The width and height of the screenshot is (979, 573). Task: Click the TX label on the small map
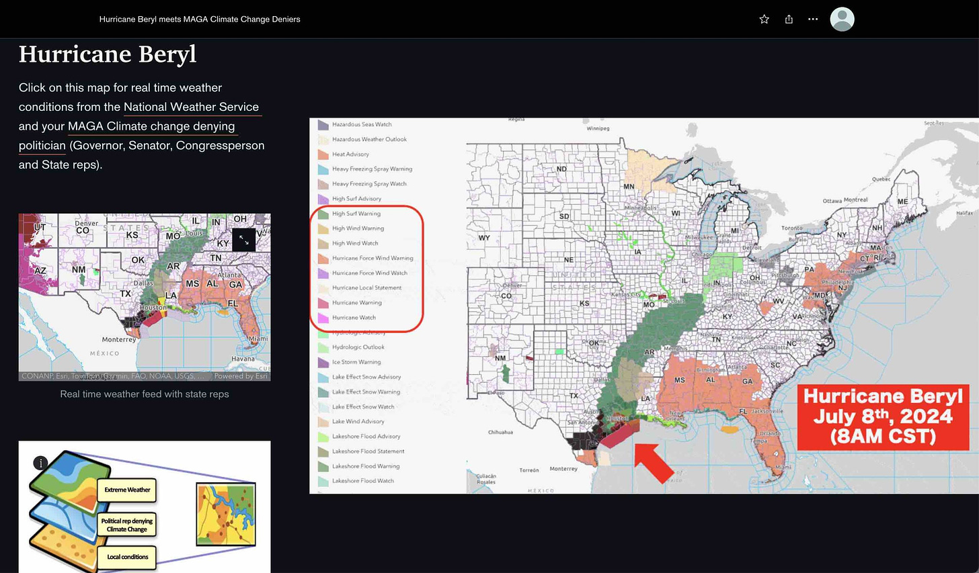coord(126,294)
